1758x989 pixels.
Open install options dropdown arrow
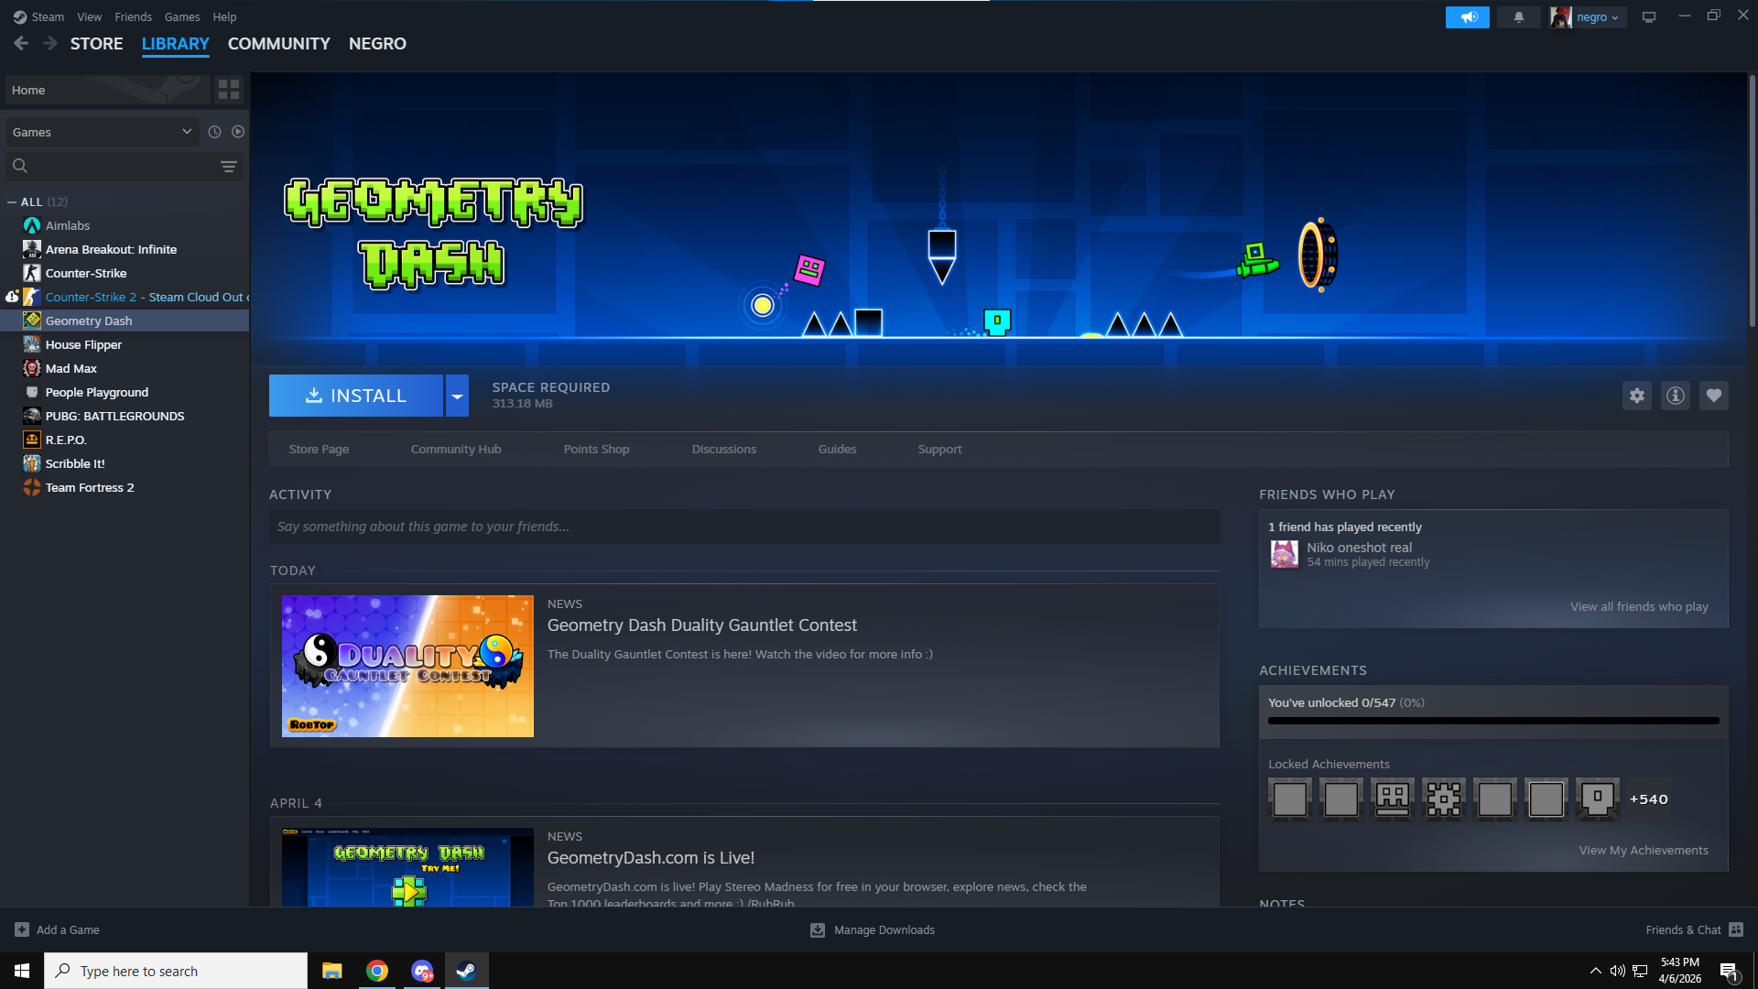point(457,396)
